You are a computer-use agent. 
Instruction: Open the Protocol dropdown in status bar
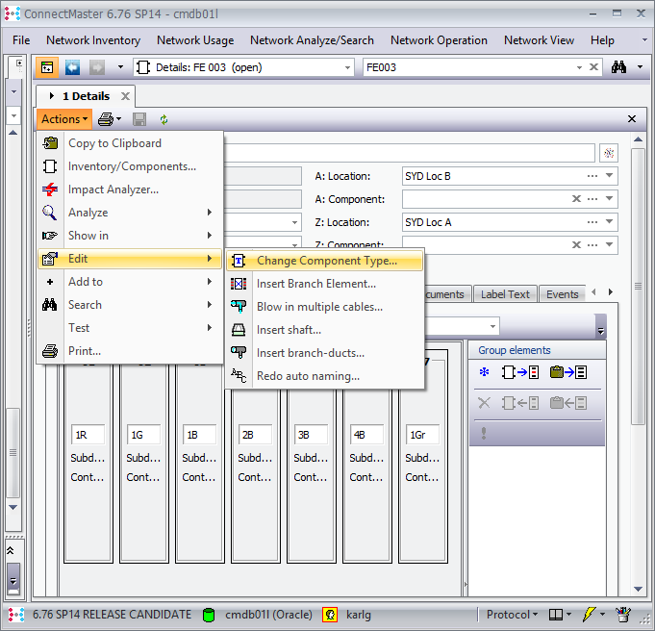[x=512, y=615]
